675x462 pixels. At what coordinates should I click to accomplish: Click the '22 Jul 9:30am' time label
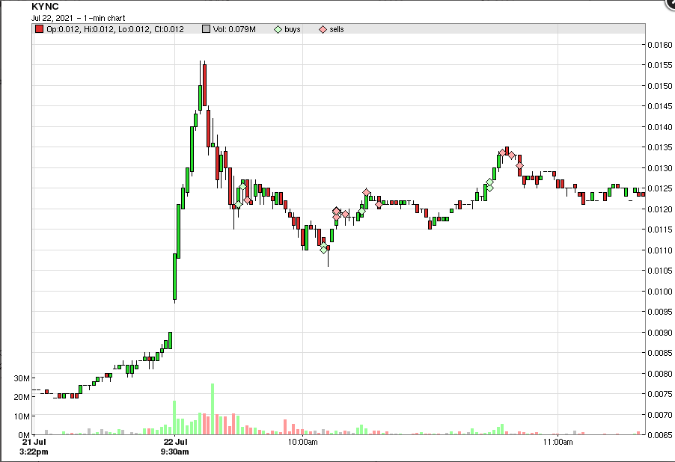(175, 446)
